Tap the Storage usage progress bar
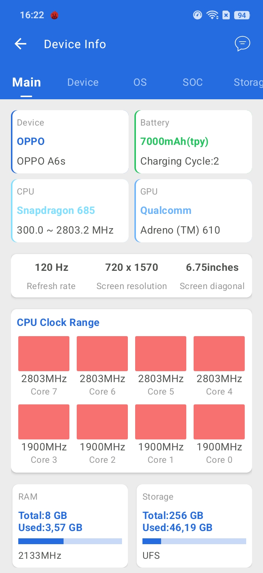 coord(194,541)
